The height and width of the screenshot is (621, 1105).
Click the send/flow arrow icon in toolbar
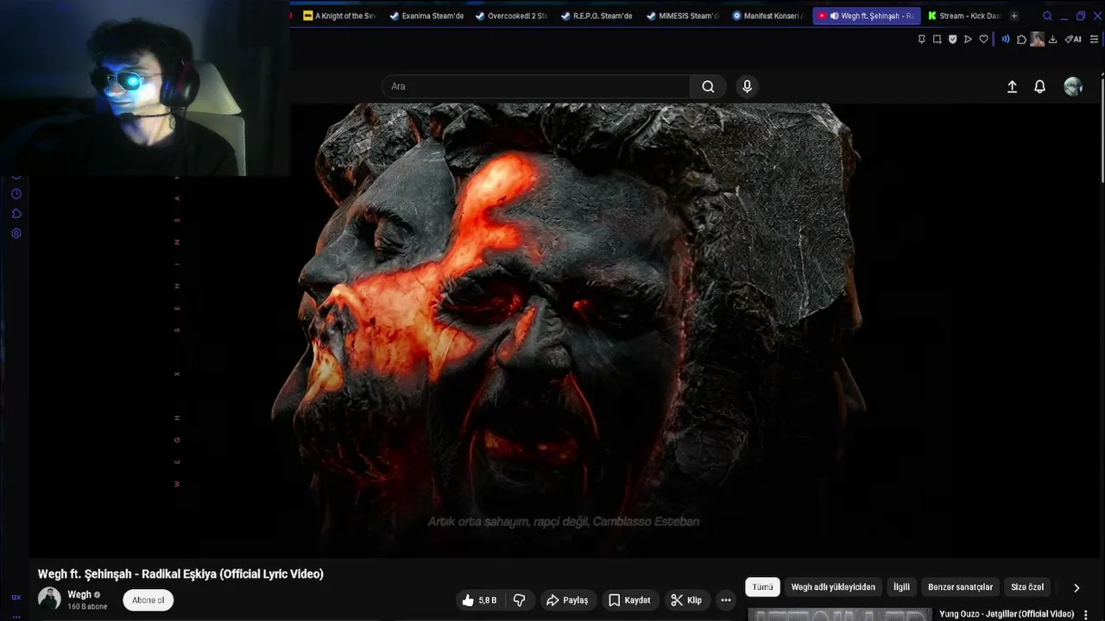(968, 39)
